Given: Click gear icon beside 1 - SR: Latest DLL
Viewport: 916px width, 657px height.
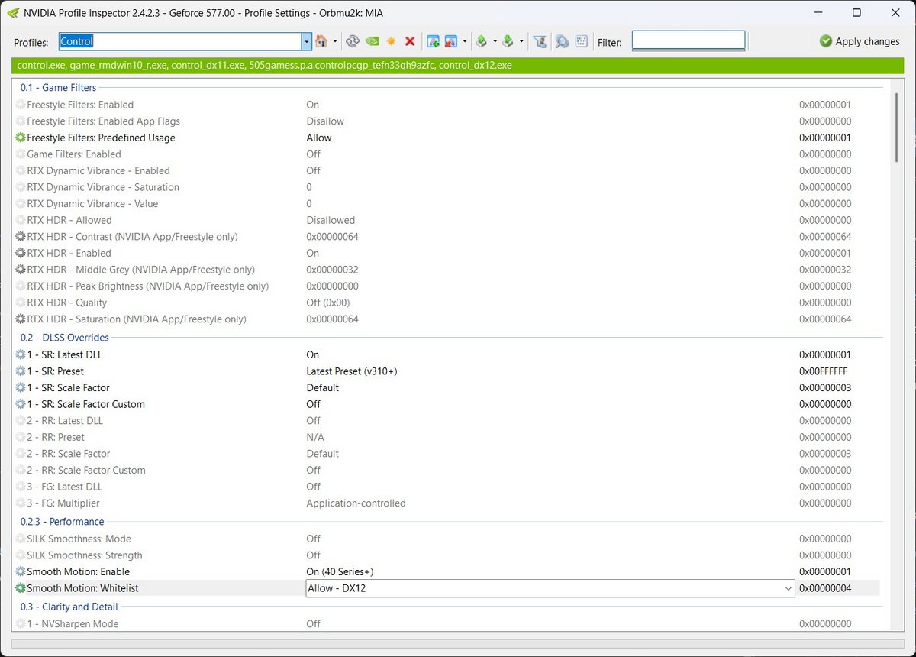Looking at the screenshot, I should 21,354.
